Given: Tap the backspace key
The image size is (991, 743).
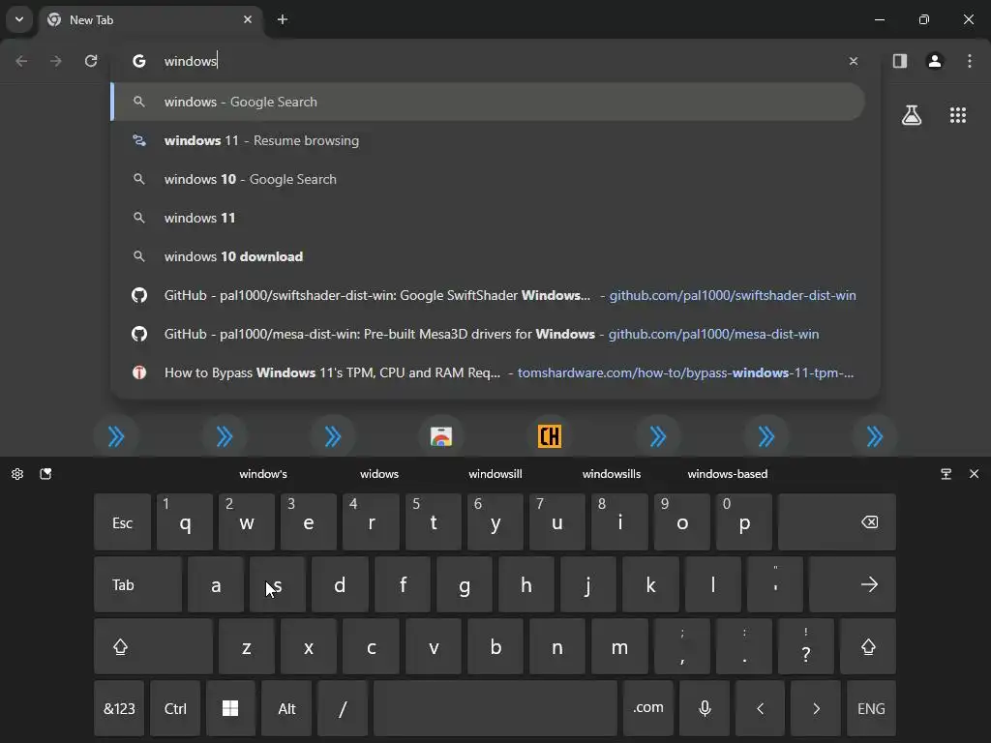Looking at the screenshot, I should click(837, 522).
